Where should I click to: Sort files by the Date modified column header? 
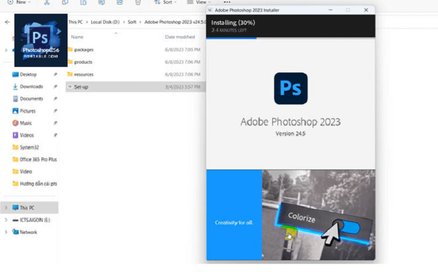click(x=180, y=37)
